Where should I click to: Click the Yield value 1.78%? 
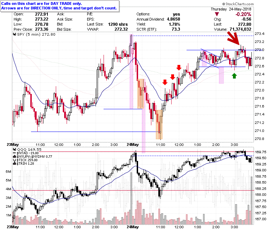pyautogui.click(x=174, y=24)
